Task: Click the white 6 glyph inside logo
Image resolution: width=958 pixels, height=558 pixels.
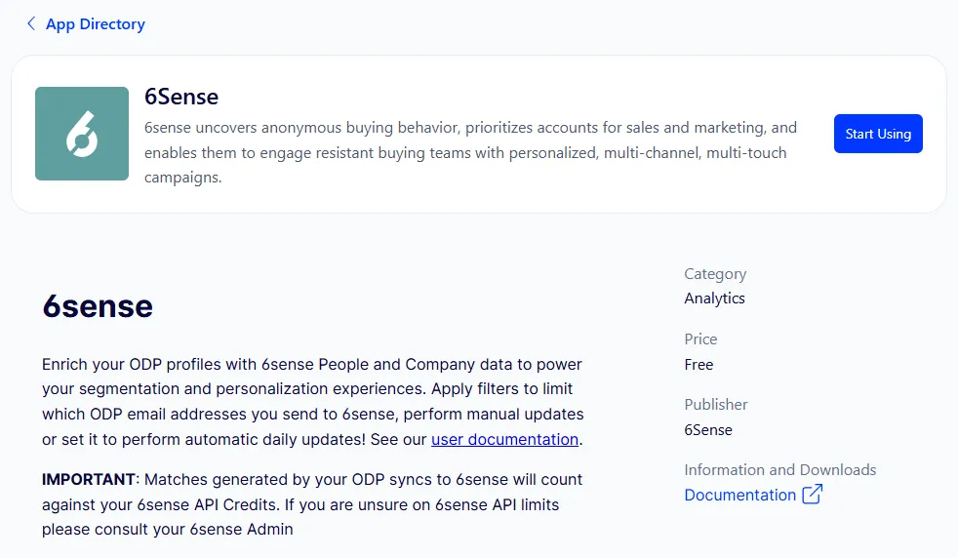Action: (82, 134)
